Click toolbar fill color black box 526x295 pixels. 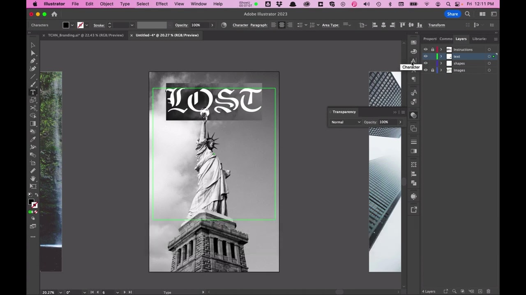(x=31, y=202)
